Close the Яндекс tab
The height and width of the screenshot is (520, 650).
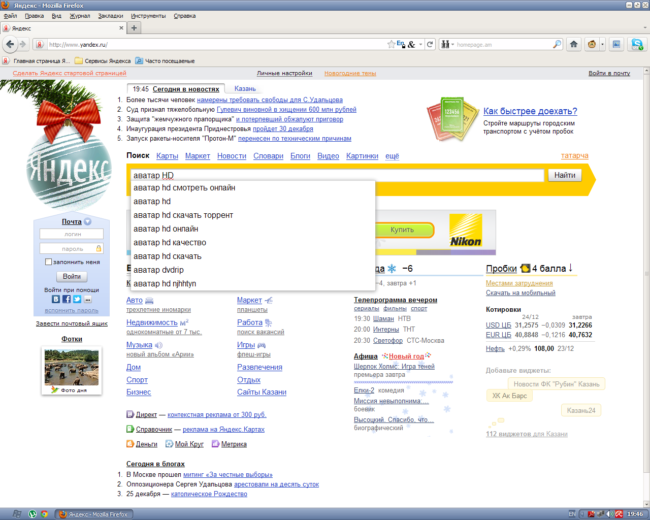[x=121, y=28]
